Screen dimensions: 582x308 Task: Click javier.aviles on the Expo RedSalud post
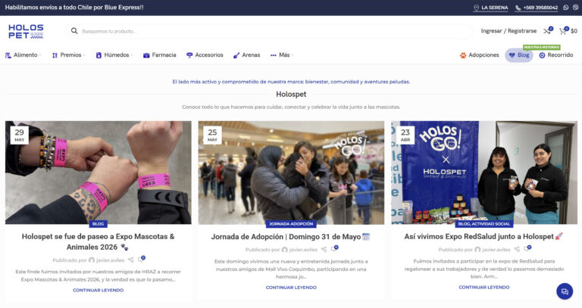tap(496, 250)
